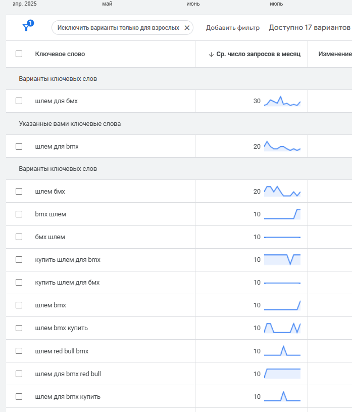The width and height of the screenshot is (352, 412).
Task: Check the box for 'шлем для бмх'
Action: point(19,101)
